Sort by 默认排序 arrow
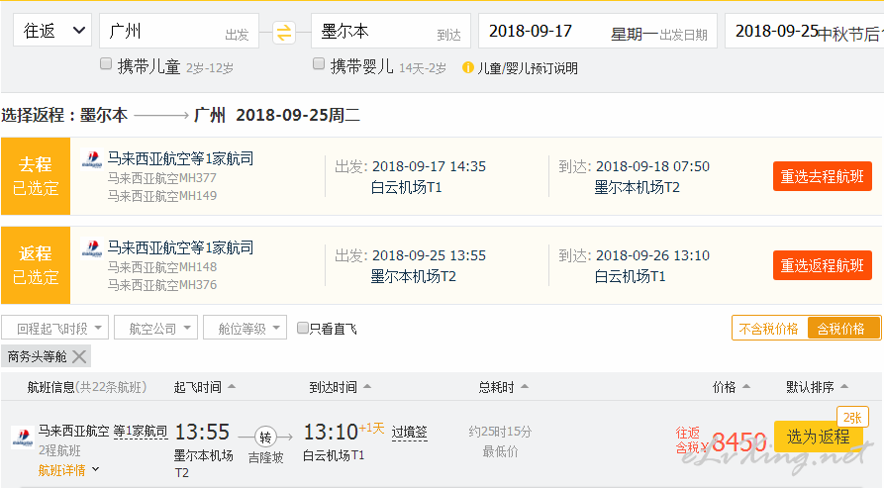Image resolution: width=884 pixels, height=488 pixels. click(x=844, y=387)
